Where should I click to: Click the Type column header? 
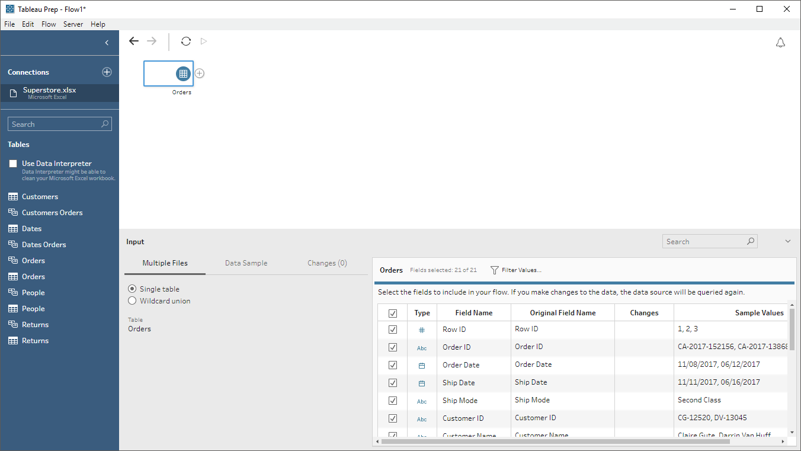[422, 313]
